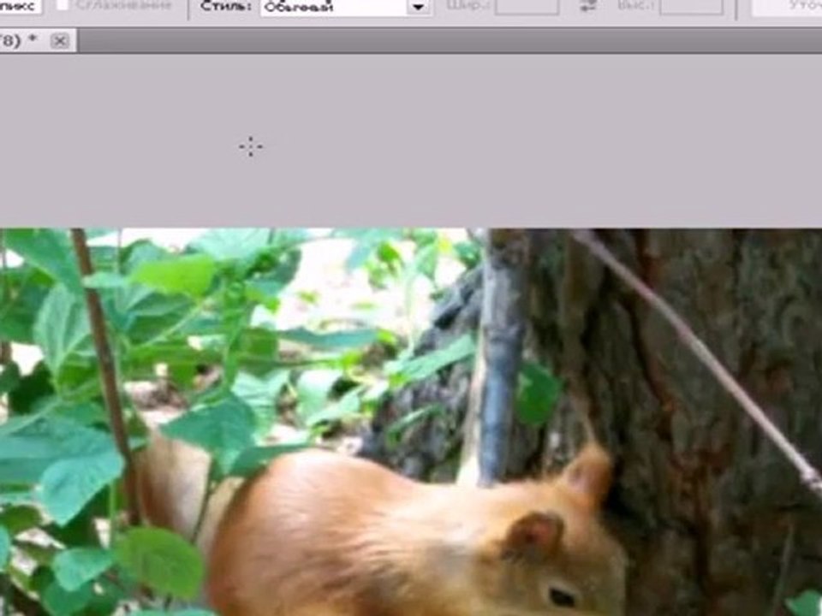Close the open document tab
822x616 pixels.
[60, 41]
